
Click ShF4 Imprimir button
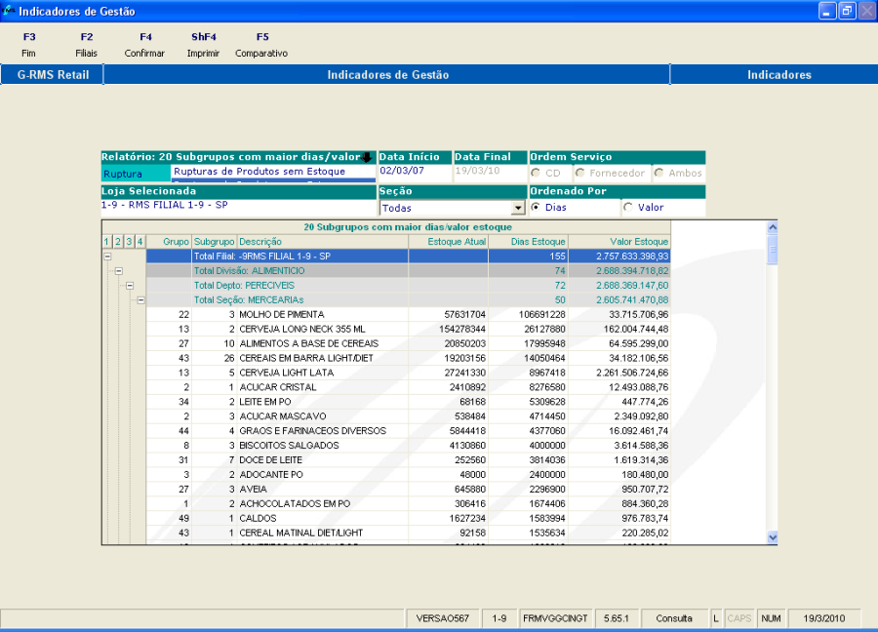click(203, 45)
